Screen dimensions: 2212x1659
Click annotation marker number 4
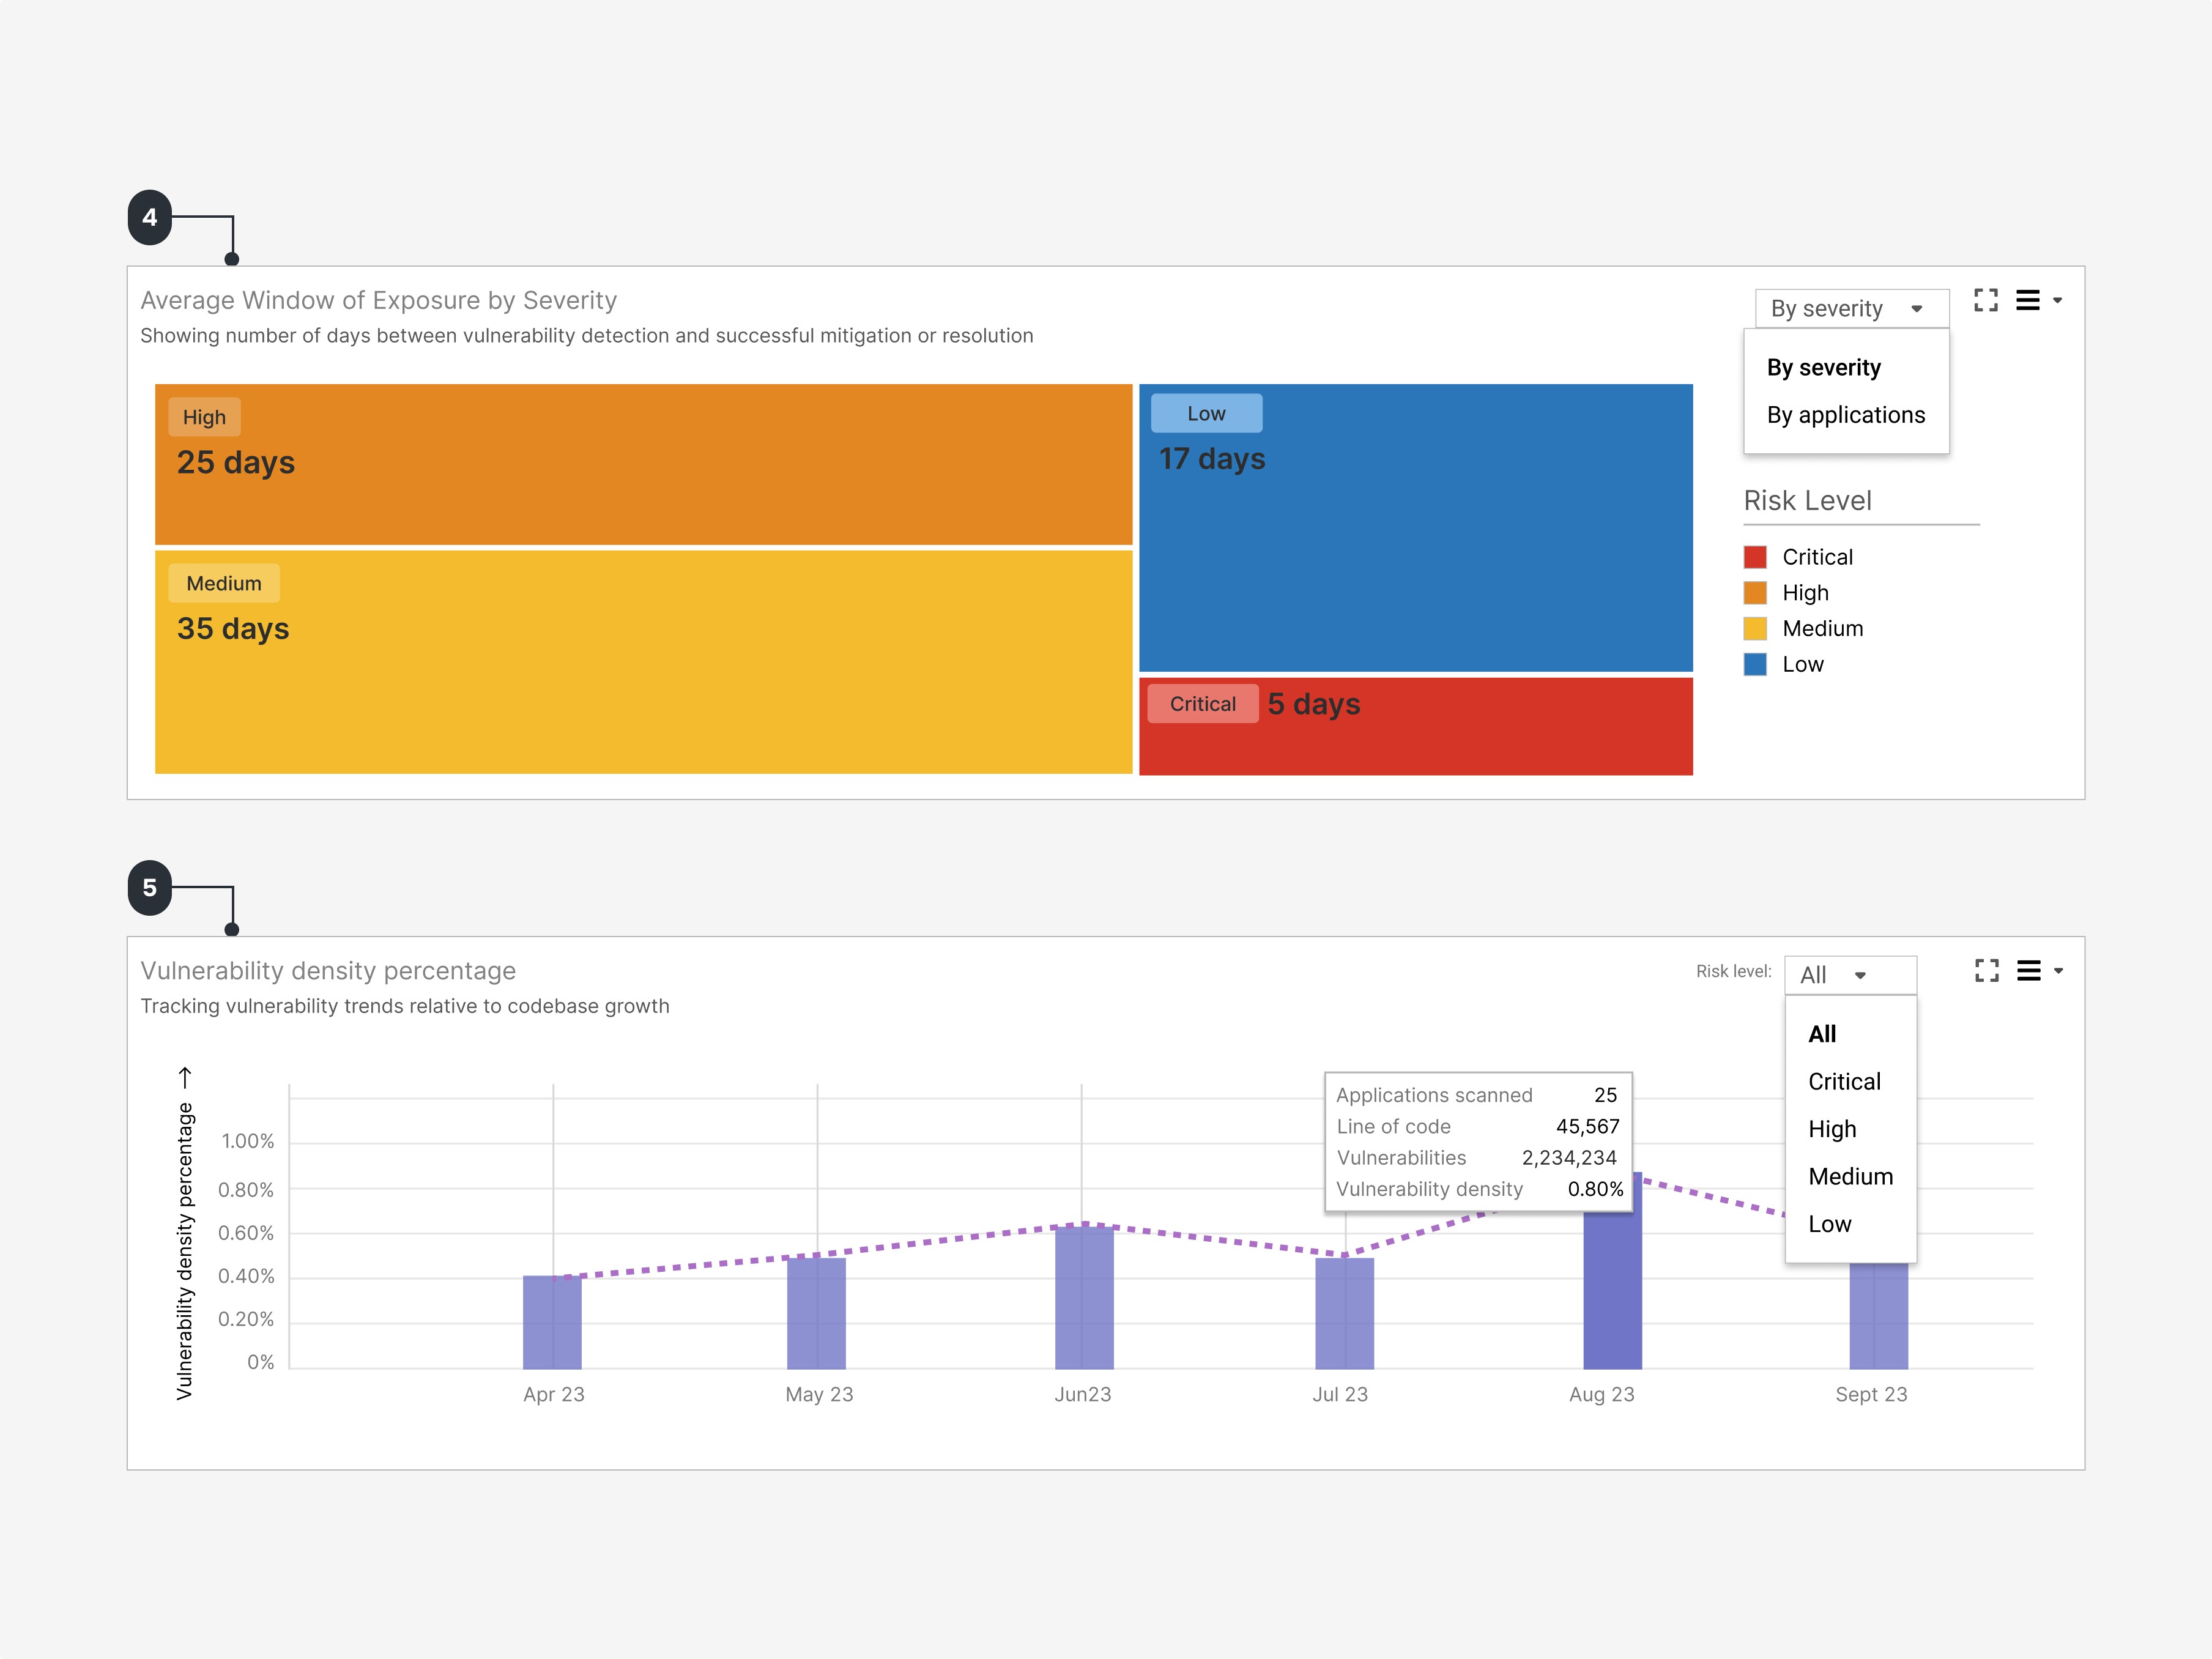pyautogui.click(x=150, y=217)
